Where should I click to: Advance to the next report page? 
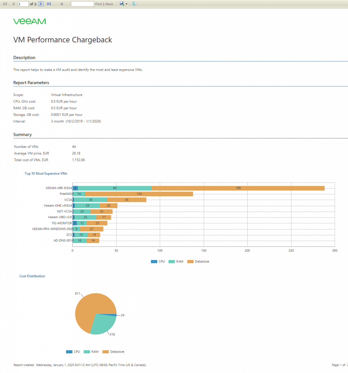pos(41,4)
